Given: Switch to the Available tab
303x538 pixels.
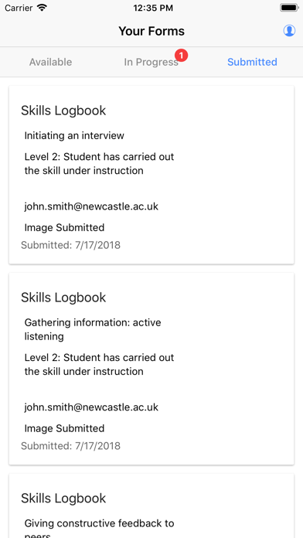Looking at the screenshot, I should 50,62.
